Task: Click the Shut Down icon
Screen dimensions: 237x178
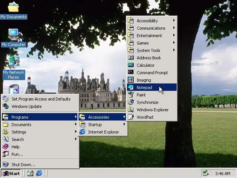Action: 6,164
